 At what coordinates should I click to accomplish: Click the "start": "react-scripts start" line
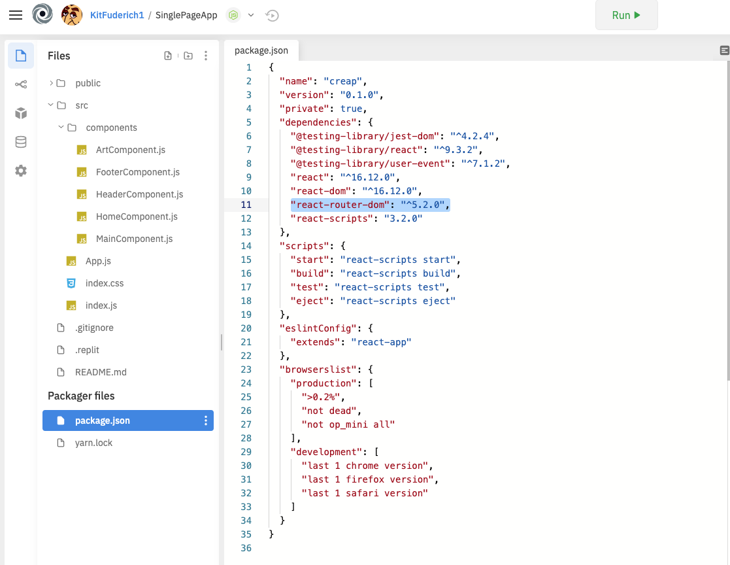click(x=375, y=260)
